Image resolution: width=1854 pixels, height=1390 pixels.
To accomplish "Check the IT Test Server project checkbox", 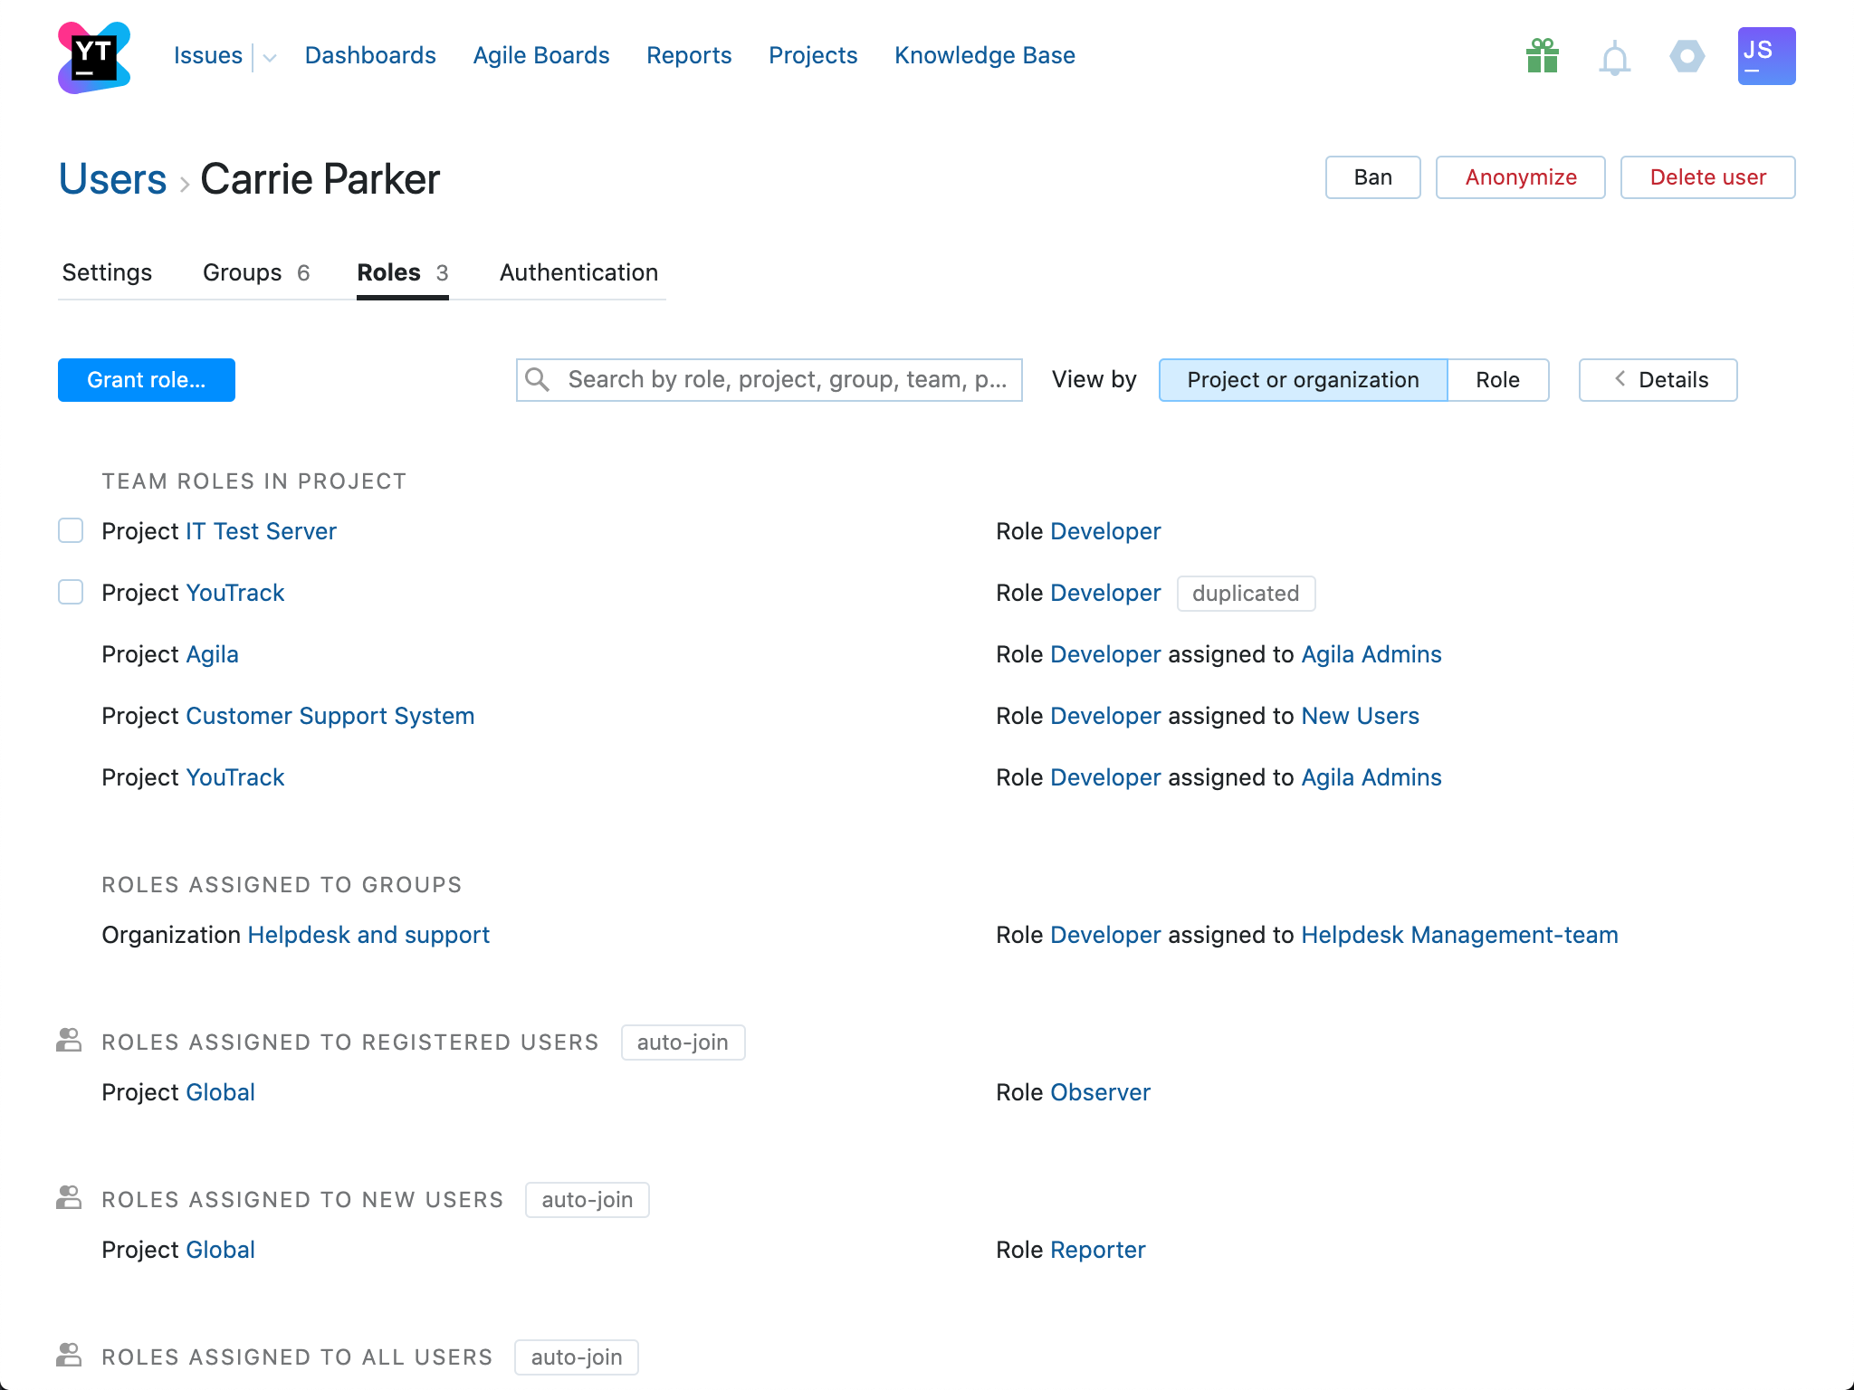I will click(x=71, y=530).
